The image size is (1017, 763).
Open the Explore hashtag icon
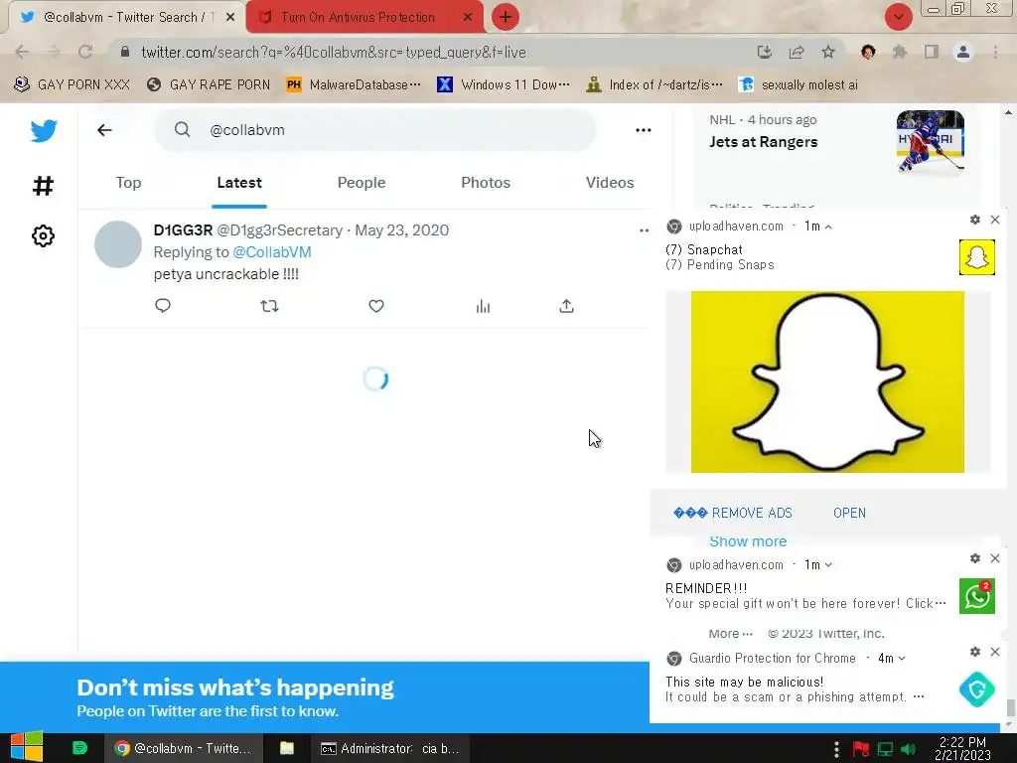[x=43, y=186]
